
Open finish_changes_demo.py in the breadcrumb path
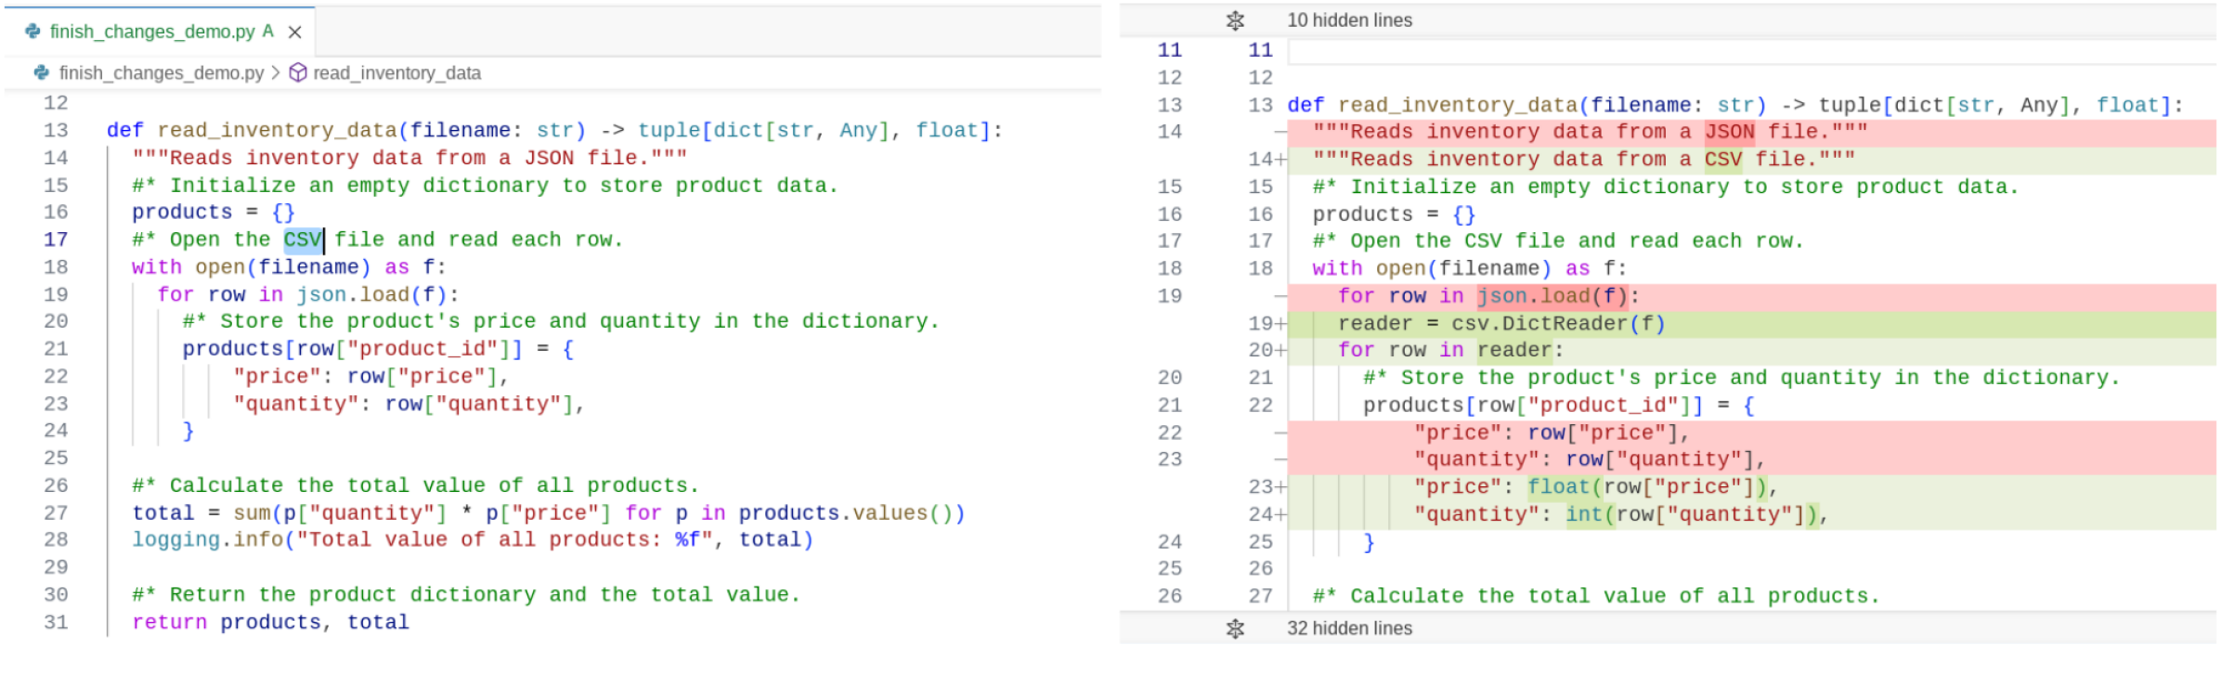[162, 73]
